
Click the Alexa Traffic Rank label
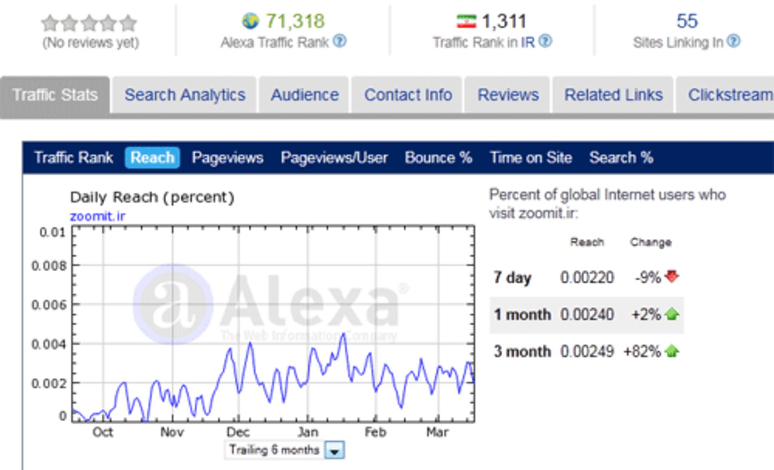coord(275,42)
